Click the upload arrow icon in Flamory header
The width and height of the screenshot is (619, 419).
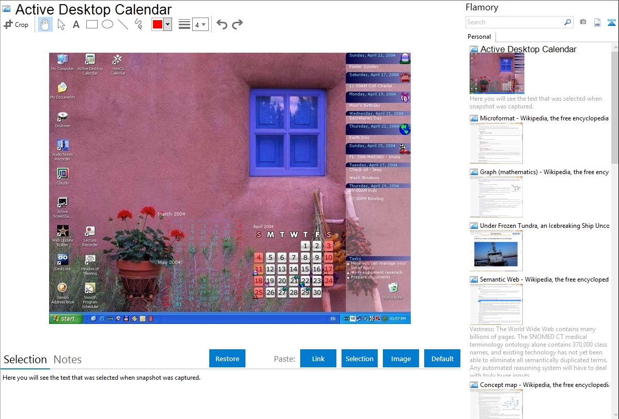point(611,22)
